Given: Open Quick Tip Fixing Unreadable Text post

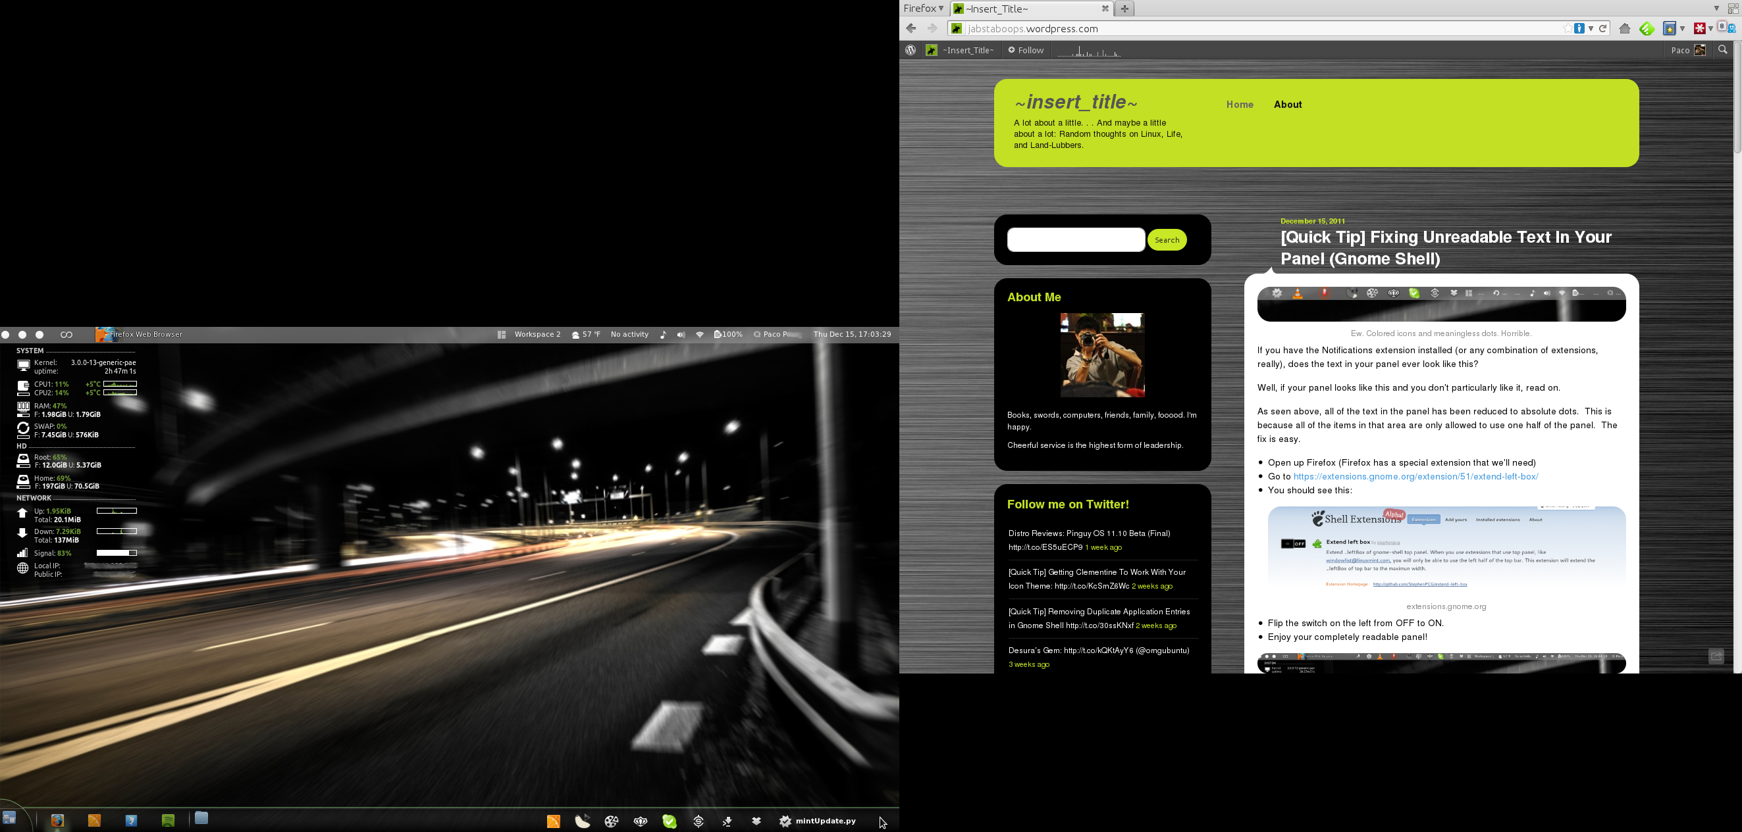Looking at the screenshot, I should [1446, 248].
